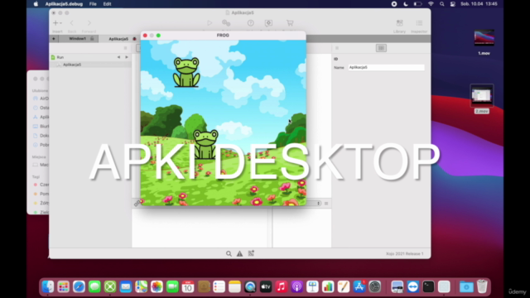Open Launchpad from the Dock
The height and width of the screenshot is (298, 530).
click(x=63, y=287)
